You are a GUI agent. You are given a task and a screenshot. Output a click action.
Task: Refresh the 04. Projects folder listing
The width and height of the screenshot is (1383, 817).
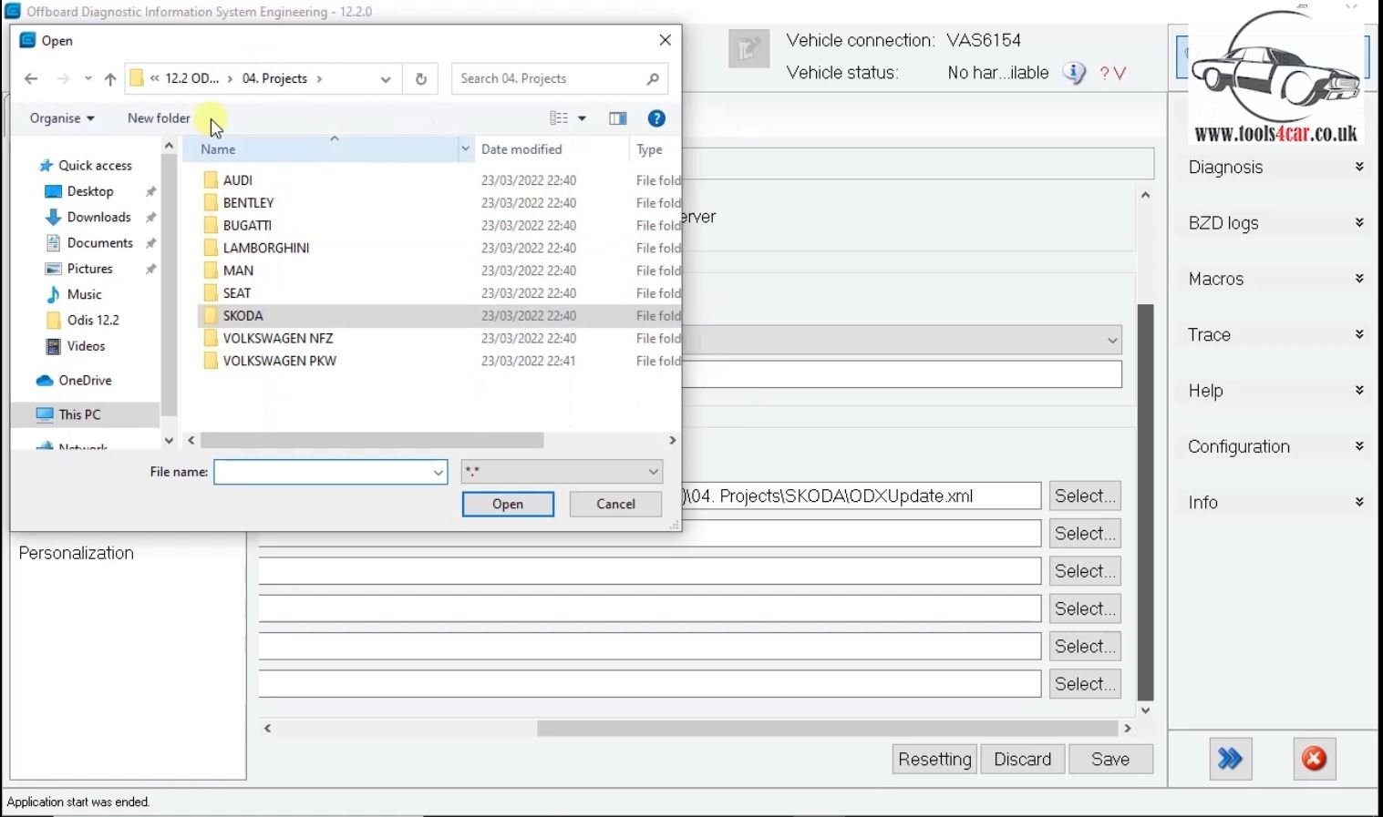click(x=420, y=78)
